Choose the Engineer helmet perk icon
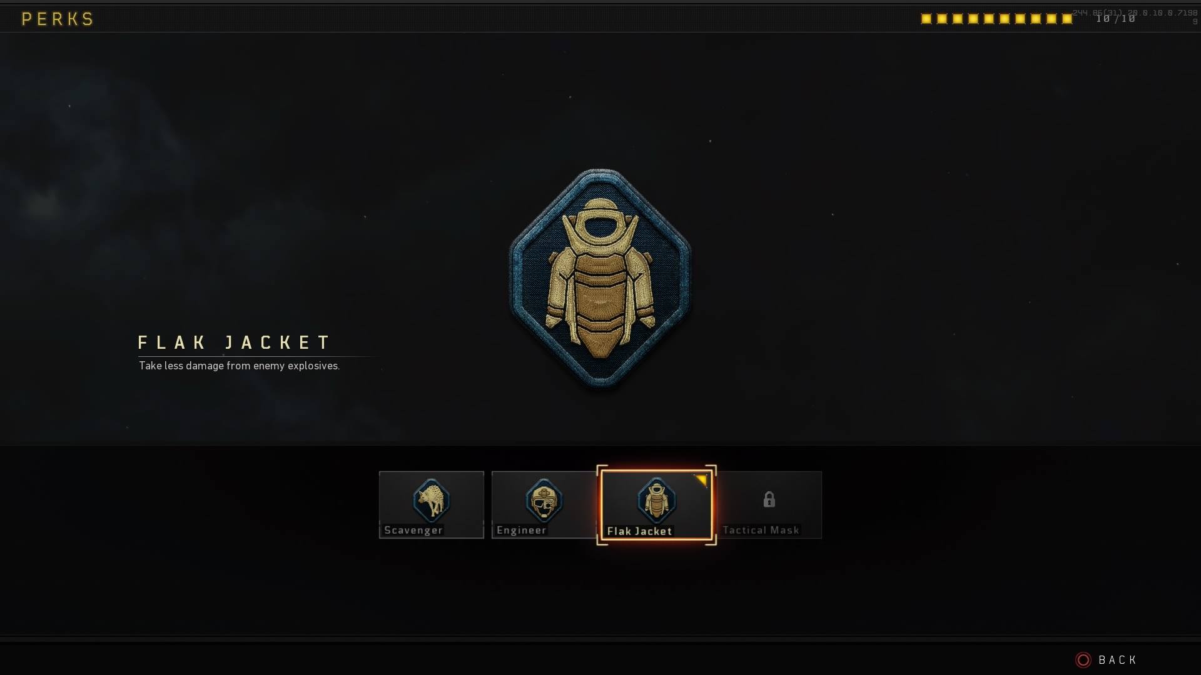The width and height of the screenshot is (1201, 675). (544, 500)
